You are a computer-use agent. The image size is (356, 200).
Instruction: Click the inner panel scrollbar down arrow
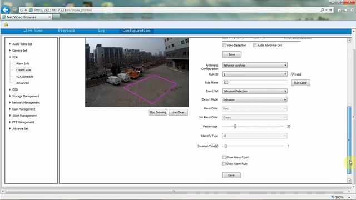[349, 181]
